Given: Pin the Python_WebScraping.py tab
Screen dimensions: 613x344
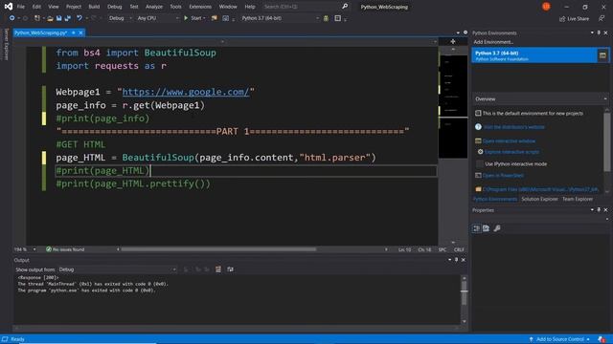Looking at the screenshot, I should [x=73, y=32].
